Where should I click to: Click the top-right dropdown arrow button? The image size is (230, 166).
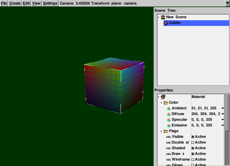(x=227, y=3)
